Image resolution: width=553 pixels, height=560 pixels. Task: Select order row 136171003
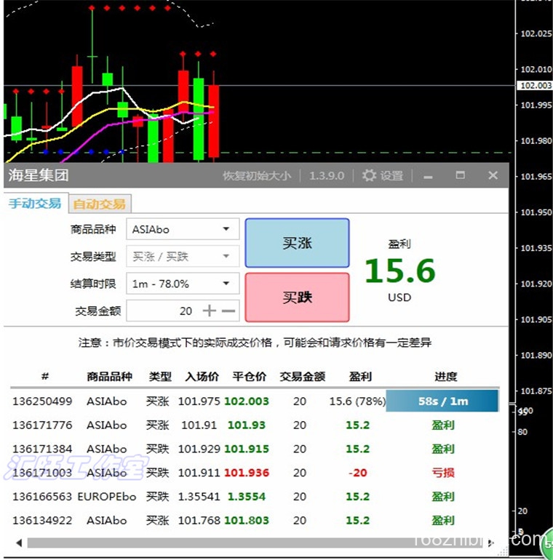click(255, 473)
